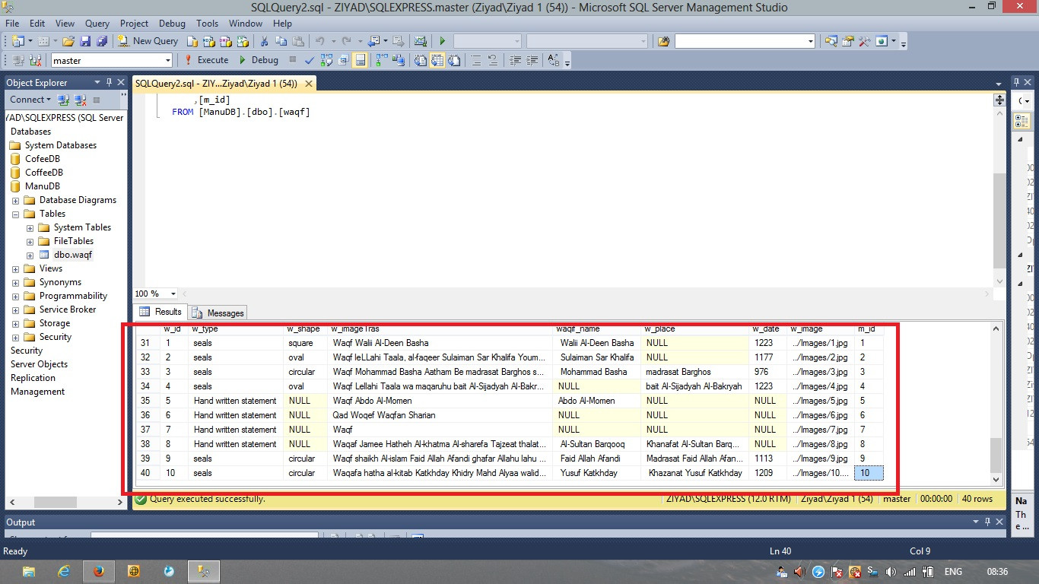
Task: Click the results grid vertical scrollbar thumb
Action: pos(996,455)
